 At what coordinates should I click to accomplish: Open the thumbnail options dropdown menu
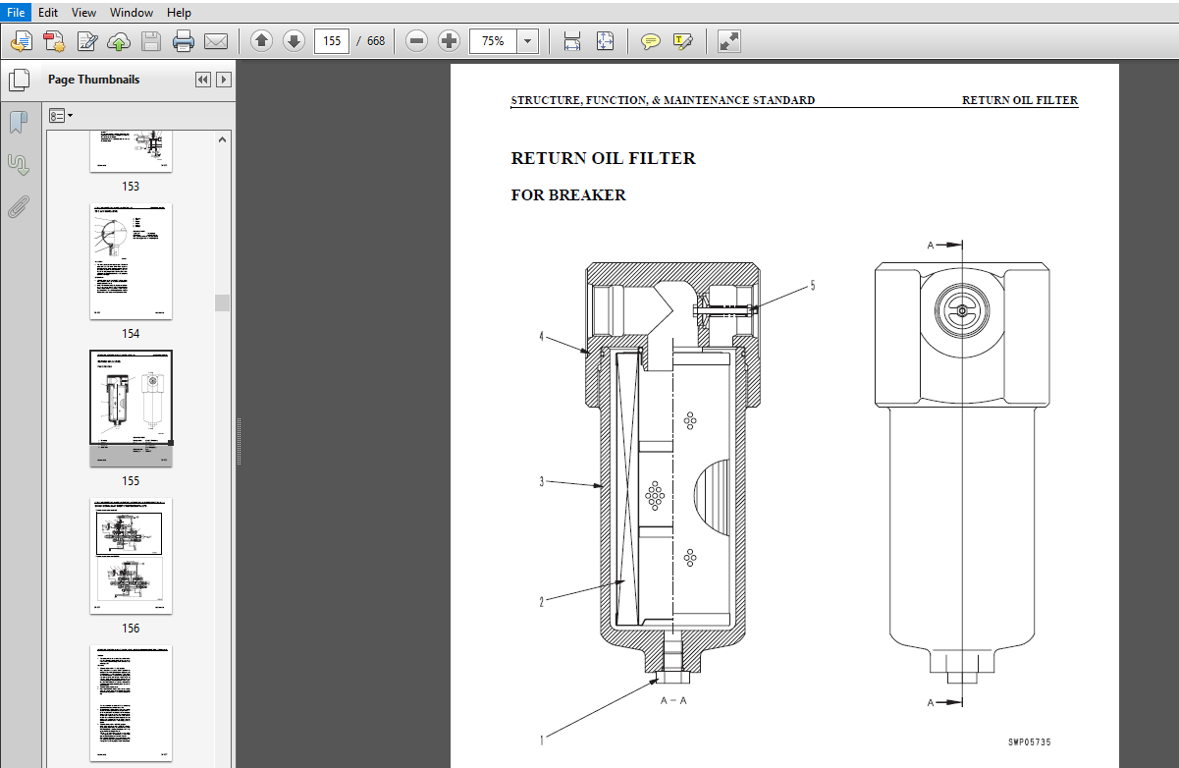click(x=61, y=116)
